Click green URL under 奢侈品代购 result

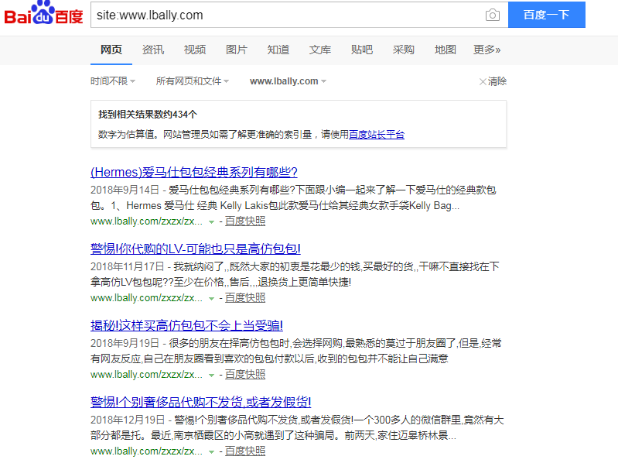146,451
